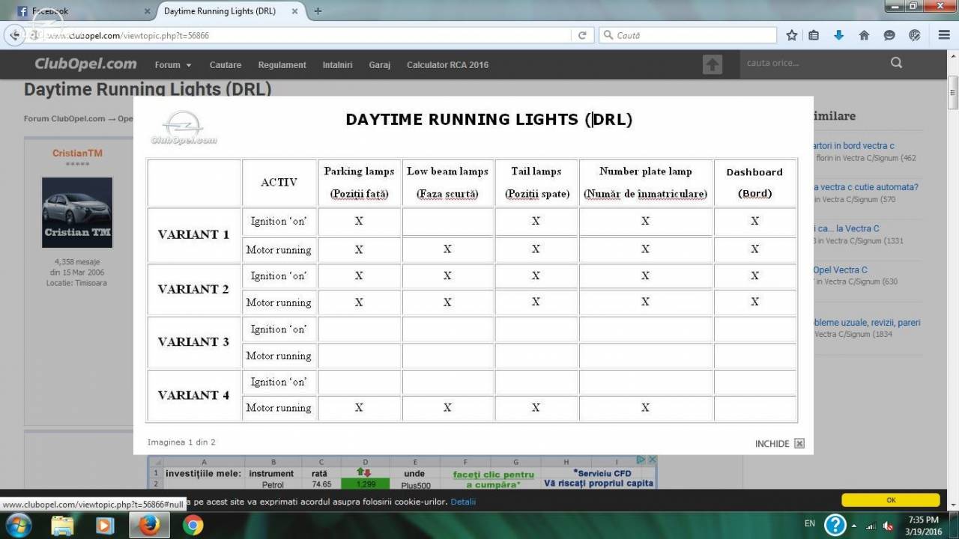This screenshot has height=539, width=959.
Task: Reload the page with the refresh icon
Action: click(582, 35)
